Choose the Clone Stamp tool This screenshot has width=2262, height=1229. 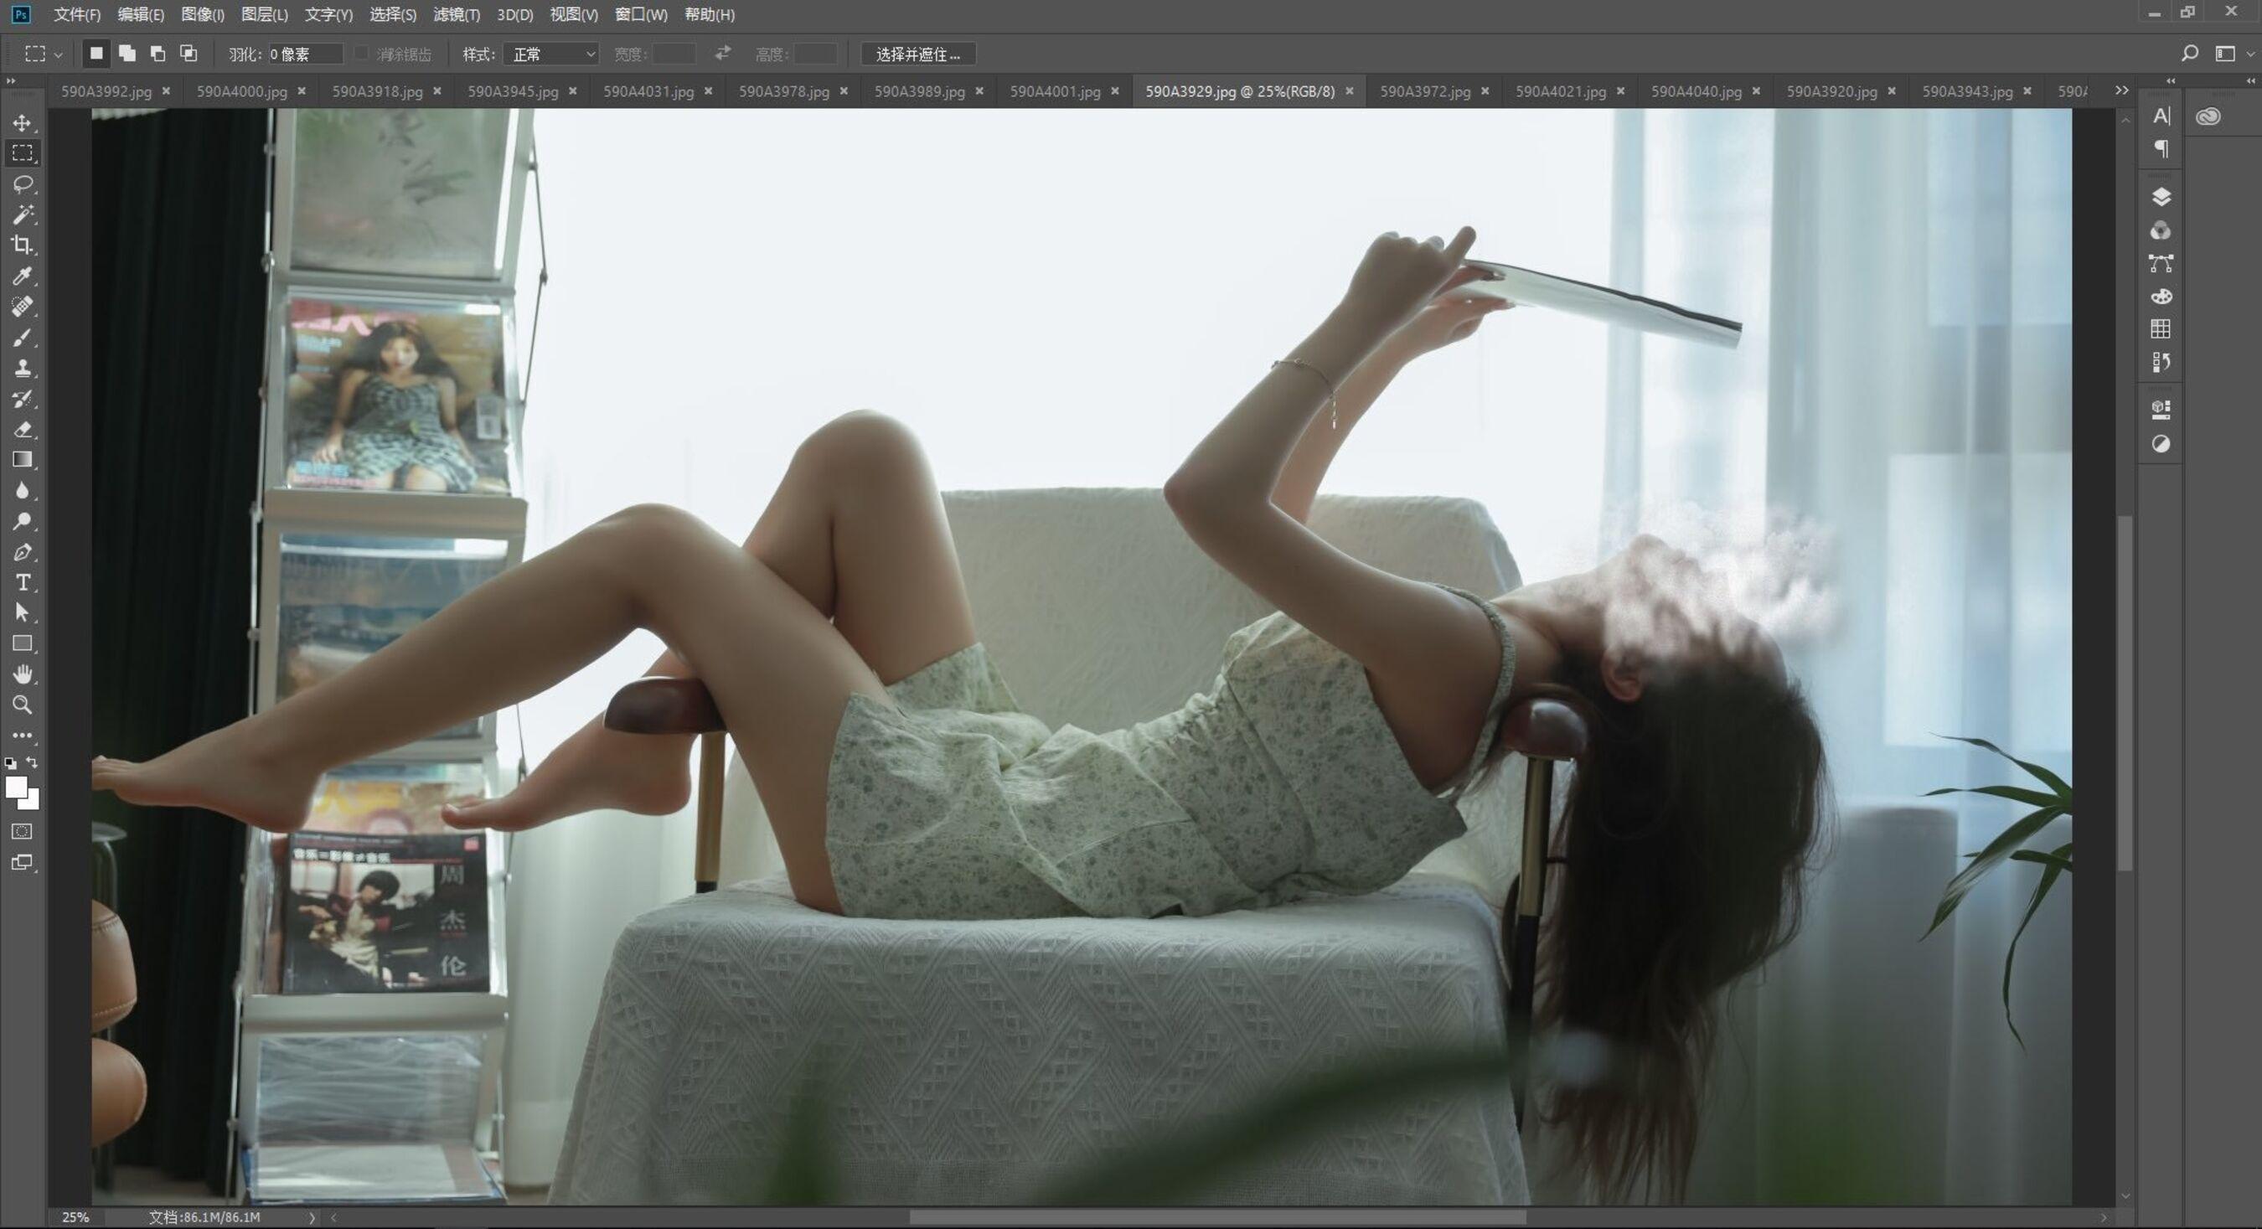(23, 368)
